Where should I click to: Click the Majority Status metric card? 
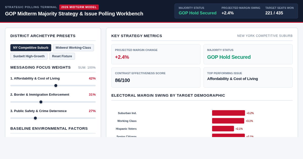[x=248, y=54]
